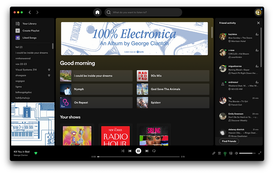
Task: Open the Spiderr card
Action: pyautogui.click(x=173, y=103)
